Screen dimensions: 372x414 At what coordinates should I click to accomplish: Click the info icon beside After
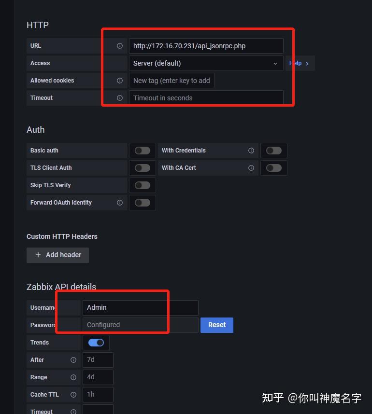point(73,360)
